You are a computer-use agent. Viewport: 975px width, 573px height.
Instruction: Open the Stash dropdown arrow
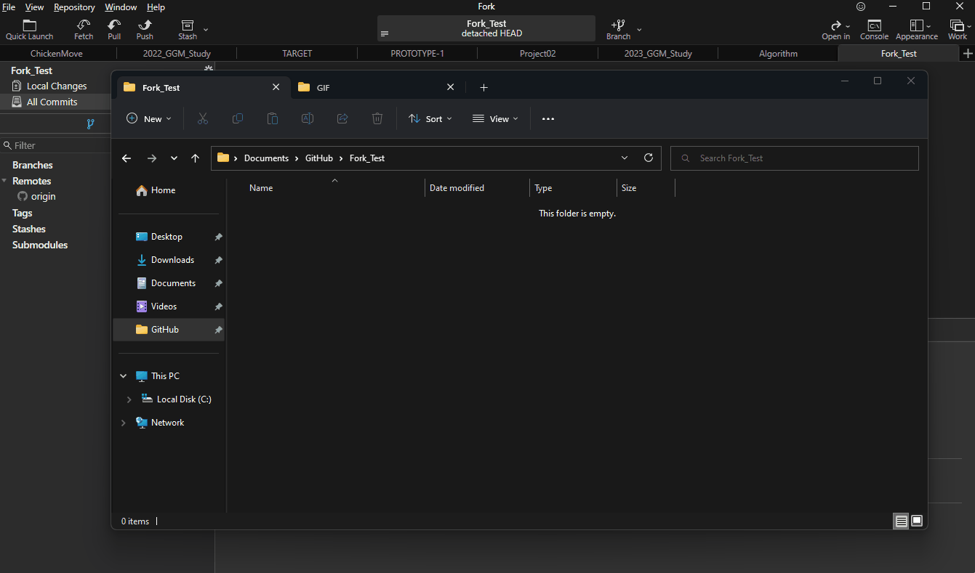pos(206,30)
